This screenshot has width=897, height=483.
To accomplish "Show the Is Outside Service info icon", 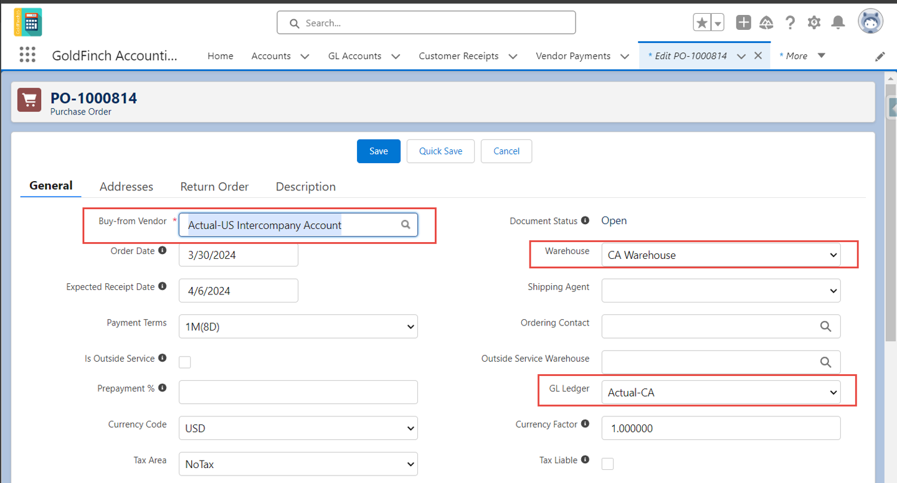I will click(163, 358).
